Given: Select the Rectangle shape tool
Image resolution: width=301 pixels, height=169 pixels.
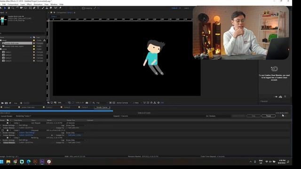Looking at the screenshot, I should [30, 8].
